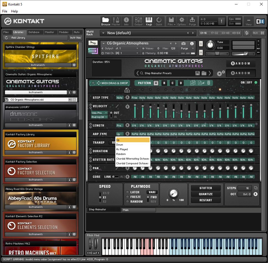Open the Step Animator presets folder
The image size is (268, 263).
(204, 73)
